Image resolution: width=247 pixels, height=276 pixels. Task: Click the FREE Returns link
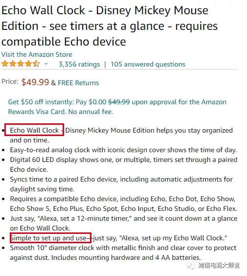tap(78, 83)
